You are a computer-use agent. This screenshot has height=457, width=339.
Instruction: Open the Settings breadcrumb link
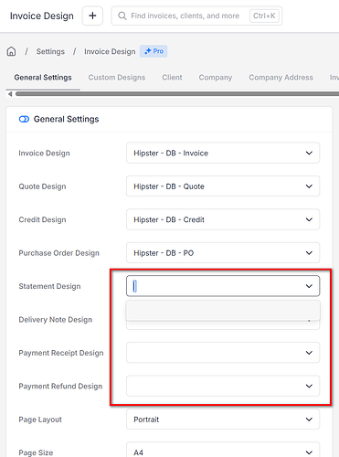point(50,51)
